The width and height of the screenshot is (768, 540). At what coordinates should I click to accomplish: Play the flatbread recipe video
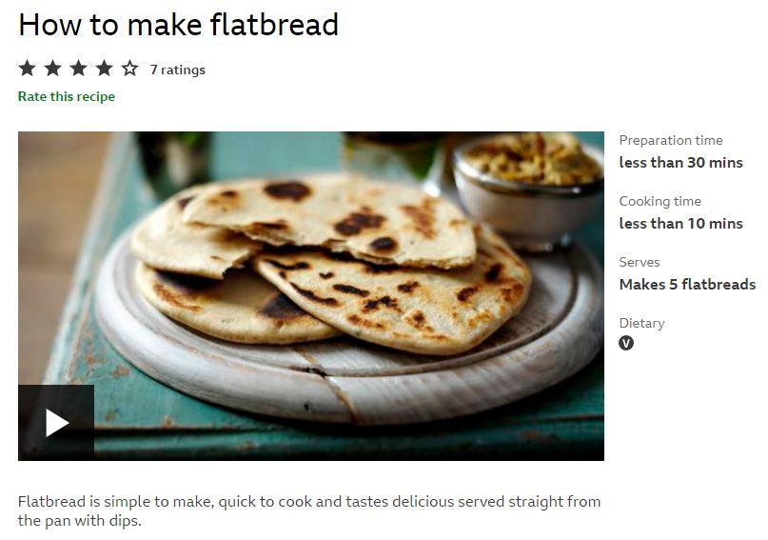pos(56,423)
